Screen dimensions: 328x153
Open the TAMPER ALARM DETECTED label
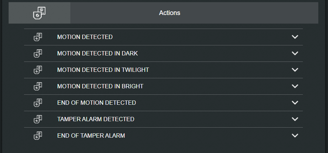95,119
